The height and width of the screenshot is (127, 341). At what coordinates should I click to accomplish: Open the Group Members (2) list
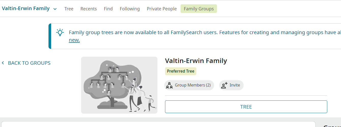[192, 85]
